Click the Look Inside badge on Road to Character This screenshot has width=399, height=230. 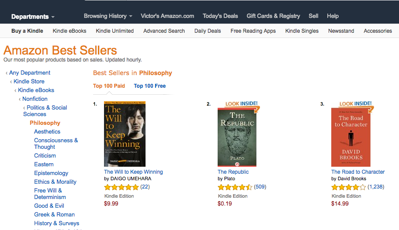(355, 104)
